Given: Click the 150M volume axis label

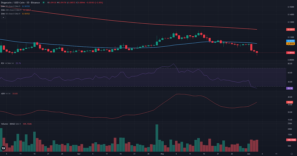Looking at the screenshot, I should 290,134.
